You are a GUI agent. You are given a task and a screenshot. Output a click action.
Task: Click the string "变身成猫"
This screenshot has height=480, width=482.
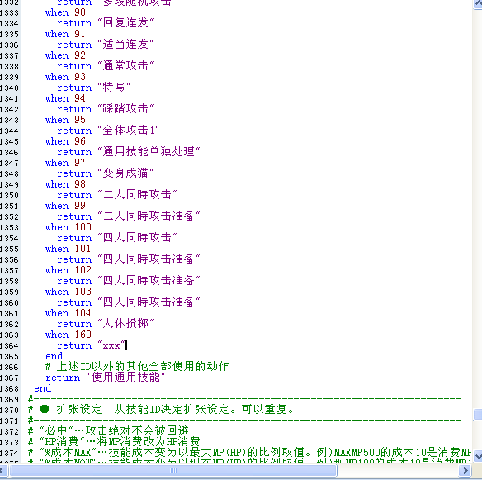(125, 173)
